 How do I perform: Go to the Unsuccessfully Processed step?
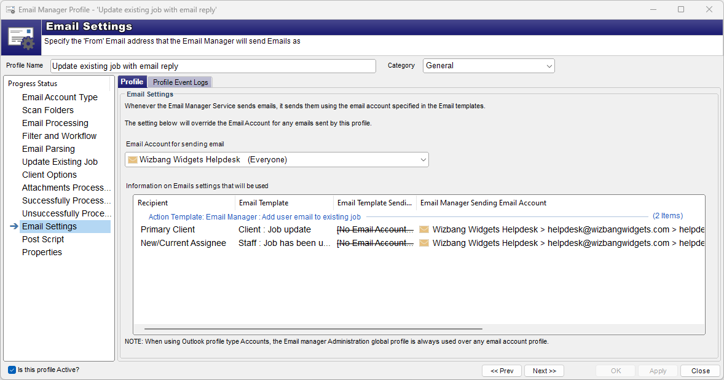(x=66, y=214)
